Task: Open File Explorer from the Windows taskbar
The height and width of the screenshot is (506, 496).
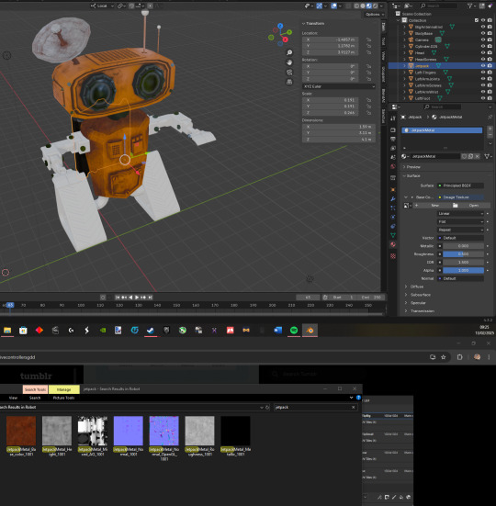Action: (7, 330)
